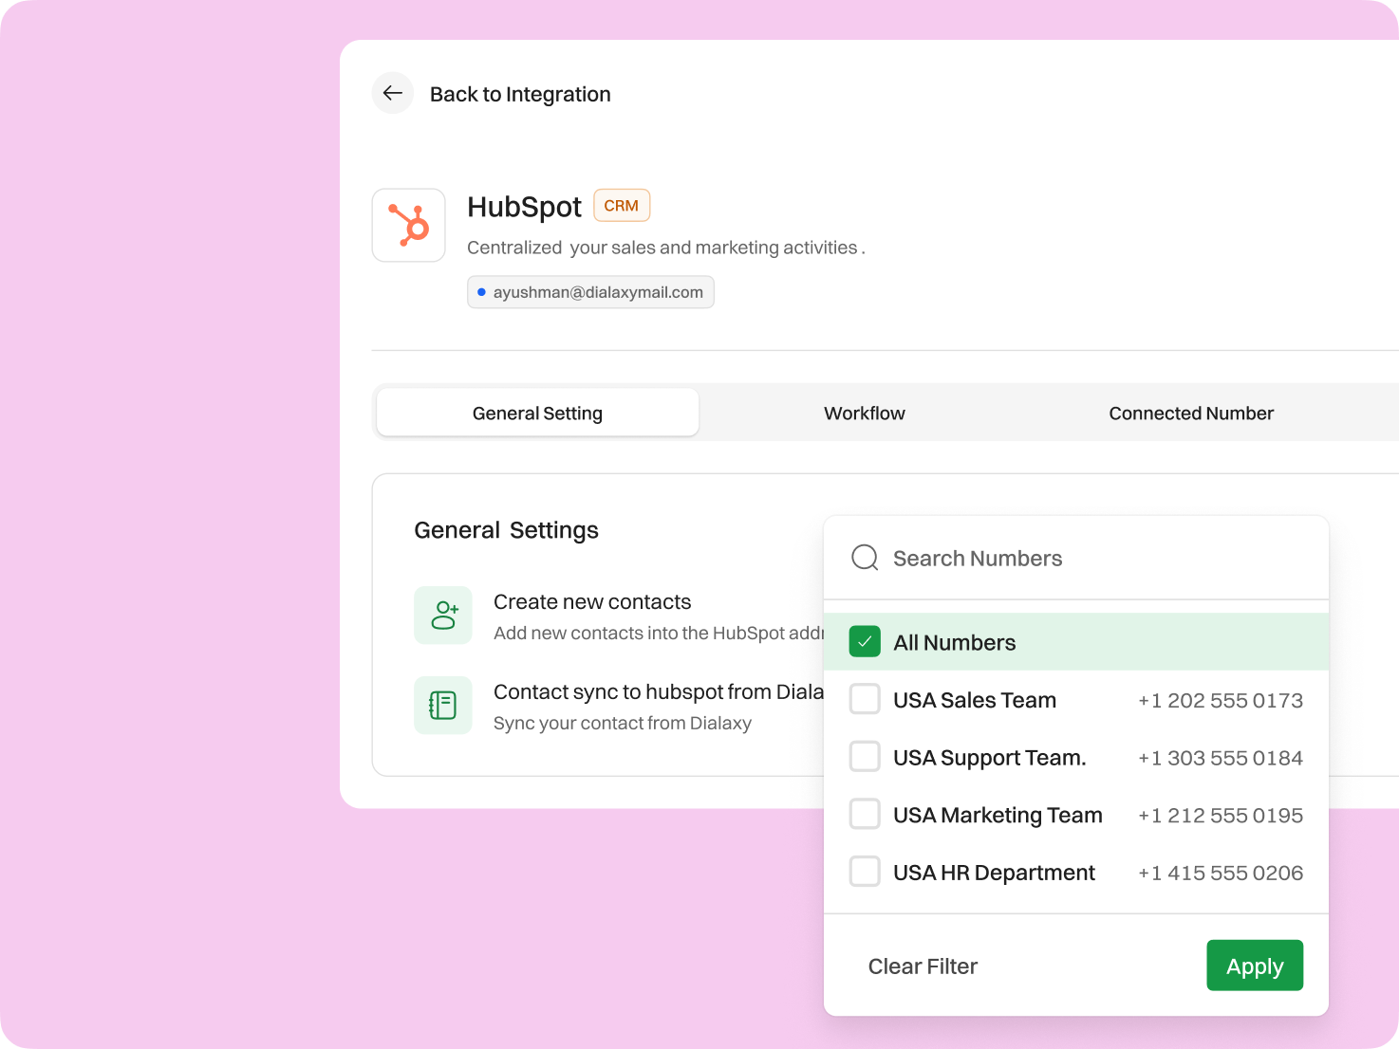Click the green checkmark beside All Numbers
Viewport: 1399px width, 1049px height.
(x=864, y=642)
